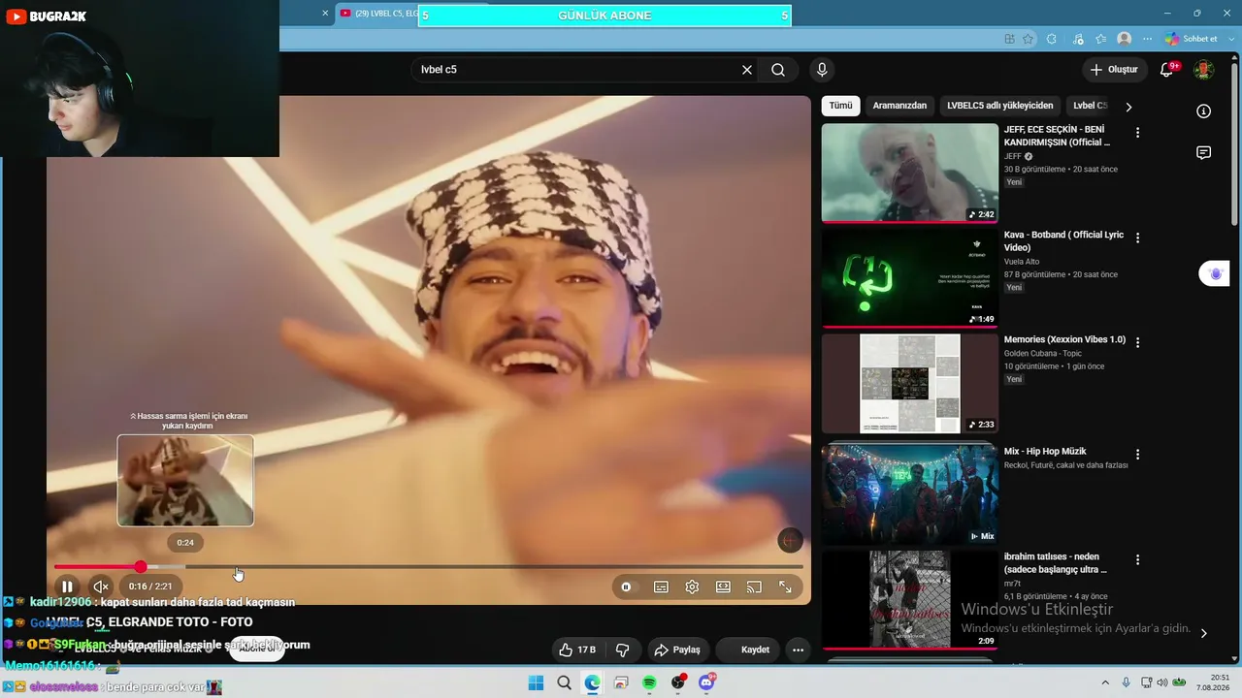The height and width of the screenshot is (698, 1242).
Task: Open the clock showing 20:51
Action: click(1213, 682)
